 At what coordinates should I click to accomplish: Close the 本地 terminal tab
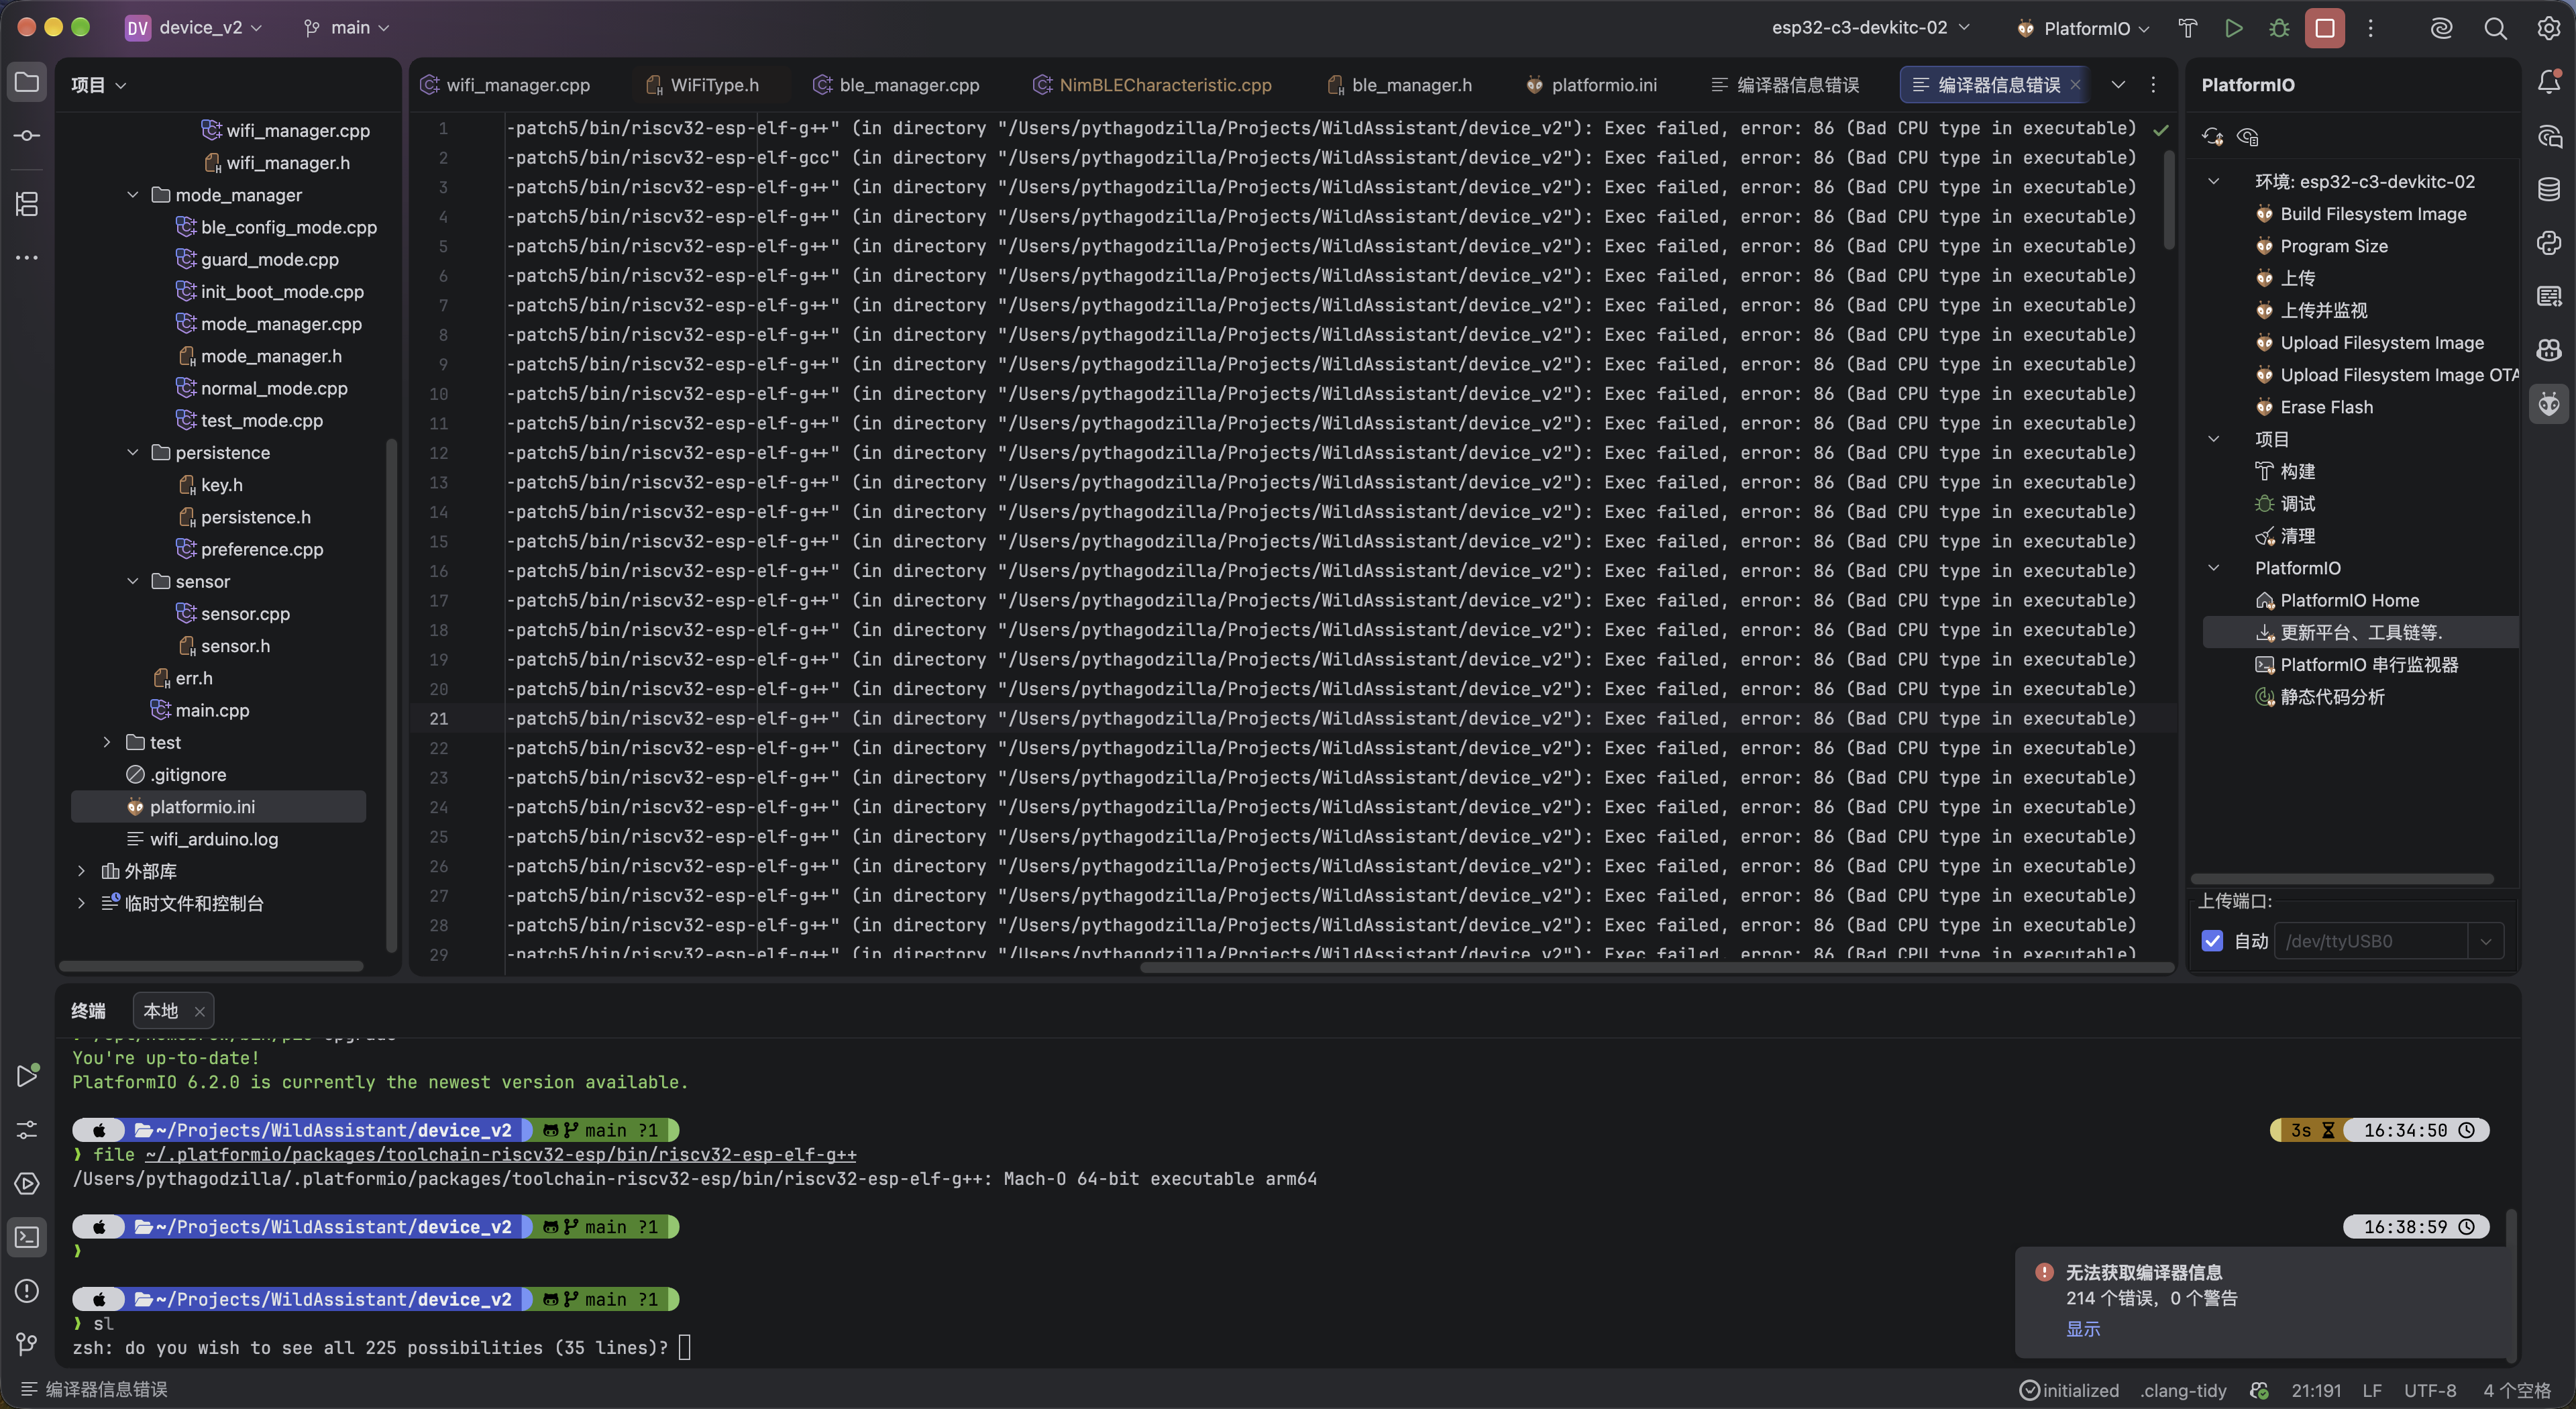[x=199, y=1011]
